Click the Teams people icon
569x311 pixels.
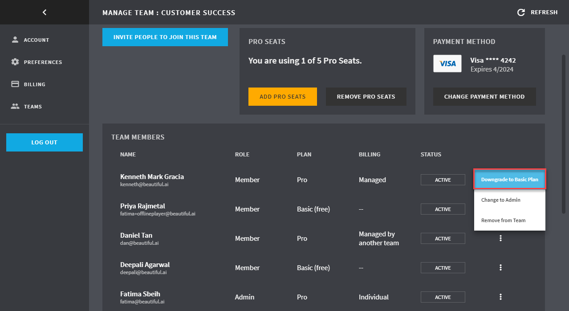[x=15, y=106]
